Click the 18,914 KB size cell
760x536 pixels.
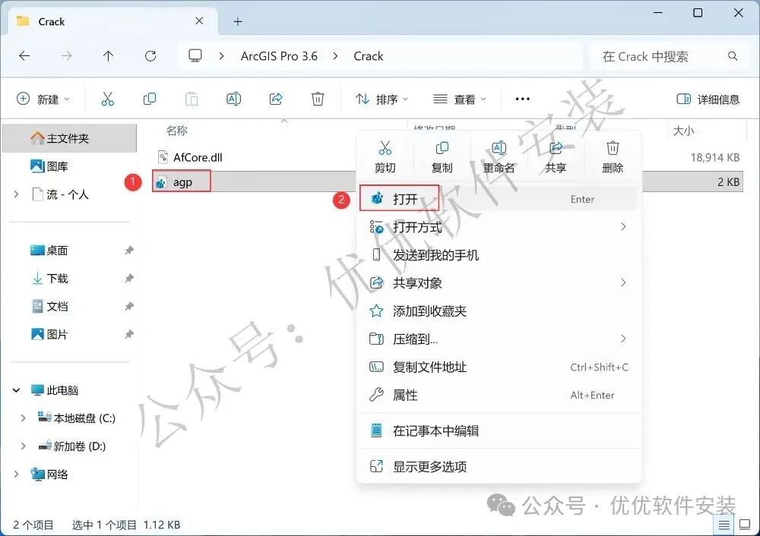(x=715, y=157)
